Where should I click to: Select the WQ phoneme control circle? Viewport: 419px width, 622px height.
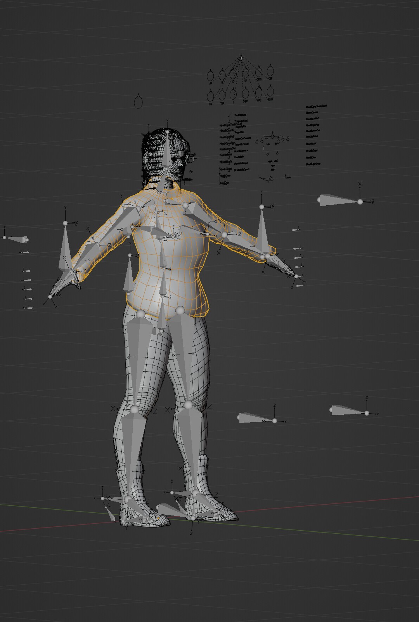click(258, 92)
